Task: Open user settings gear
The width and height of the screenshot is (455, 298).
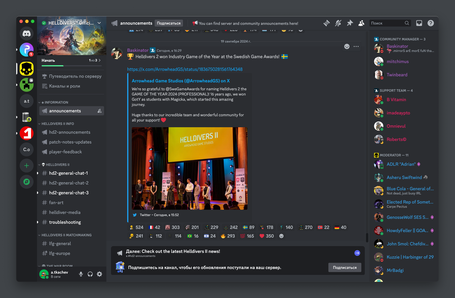Action: 99,274
